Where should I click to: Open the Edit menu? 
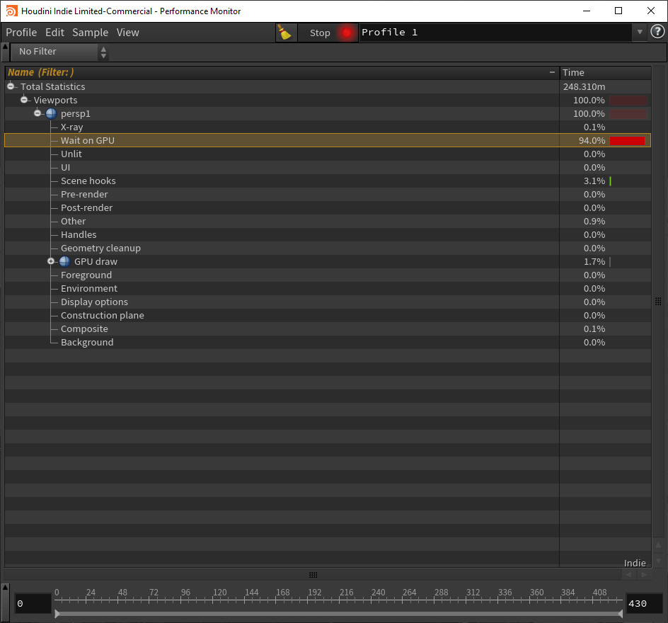[54, 33]
